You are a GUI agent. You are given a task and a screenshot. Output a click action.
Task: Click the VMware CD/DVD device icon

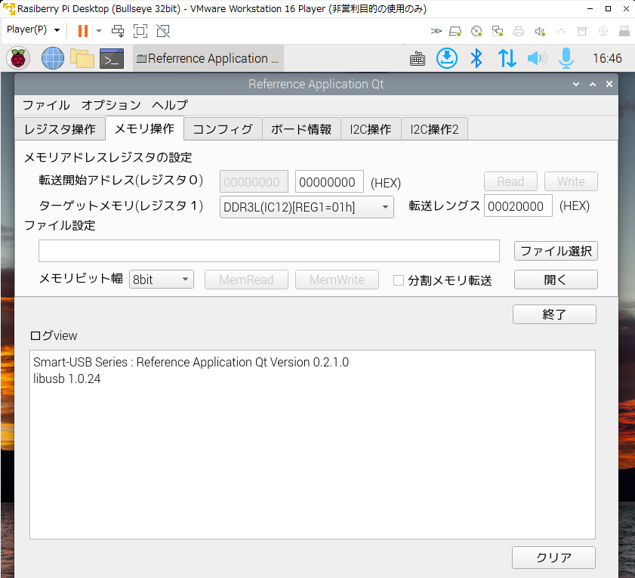point(476,31)
